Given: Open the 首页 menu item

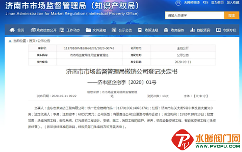Looking at the screenshot, I should [21, 30].
